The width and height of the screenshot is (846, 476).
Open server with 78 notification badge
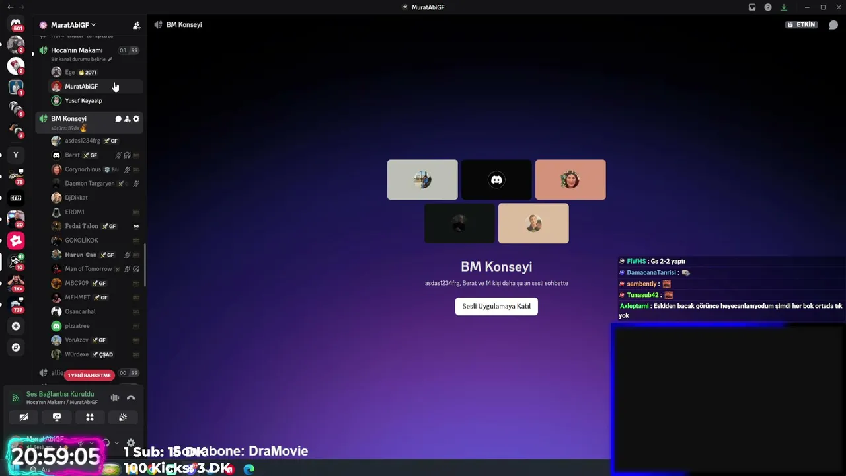[x=16, y=177]
